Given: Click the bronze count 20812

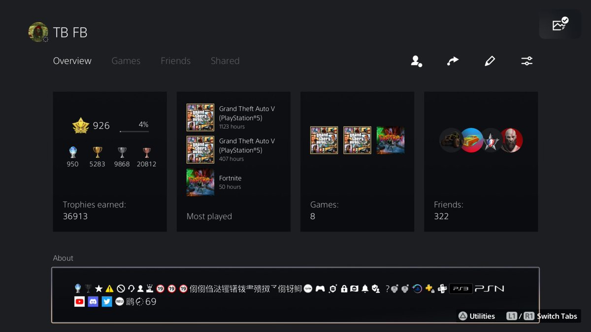Looking at the screenshot, I should click(x=147, y=164).
